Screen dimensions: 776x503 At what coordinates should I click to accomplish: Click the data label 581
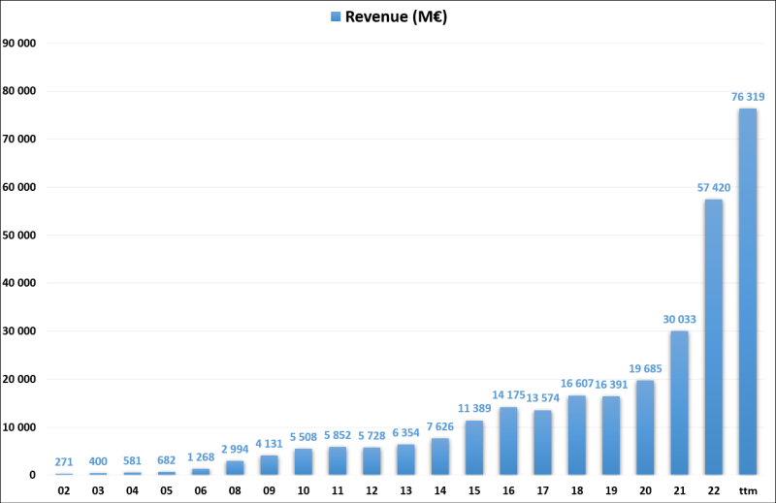(132, 460)
